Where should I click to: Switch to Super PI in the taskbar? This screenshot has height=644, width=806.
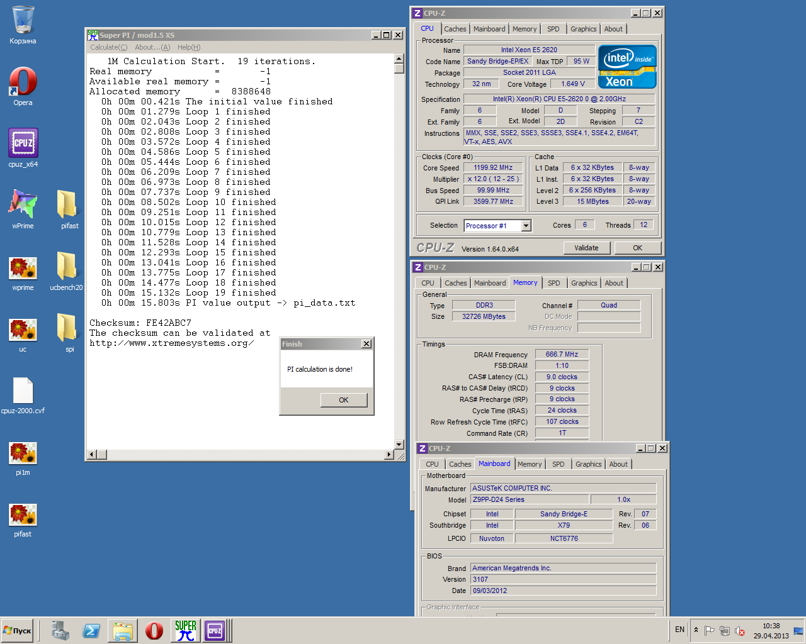[x=185, y=630]
